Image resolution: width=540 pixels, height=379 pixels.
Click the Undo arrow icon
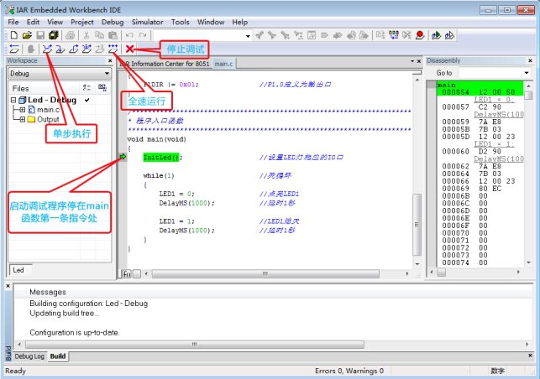pos(129,35)
